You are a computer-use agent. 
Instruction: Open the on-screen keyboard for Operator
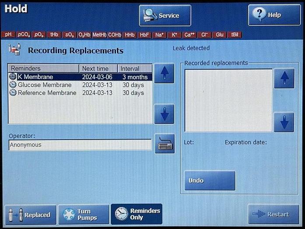click(165, 144)
